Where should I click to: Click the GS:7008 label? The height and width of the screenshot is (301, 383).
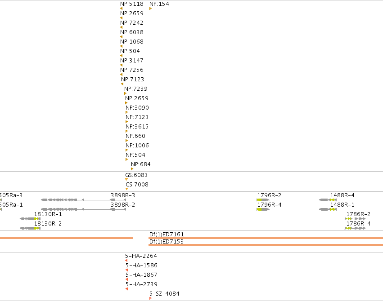137,185
